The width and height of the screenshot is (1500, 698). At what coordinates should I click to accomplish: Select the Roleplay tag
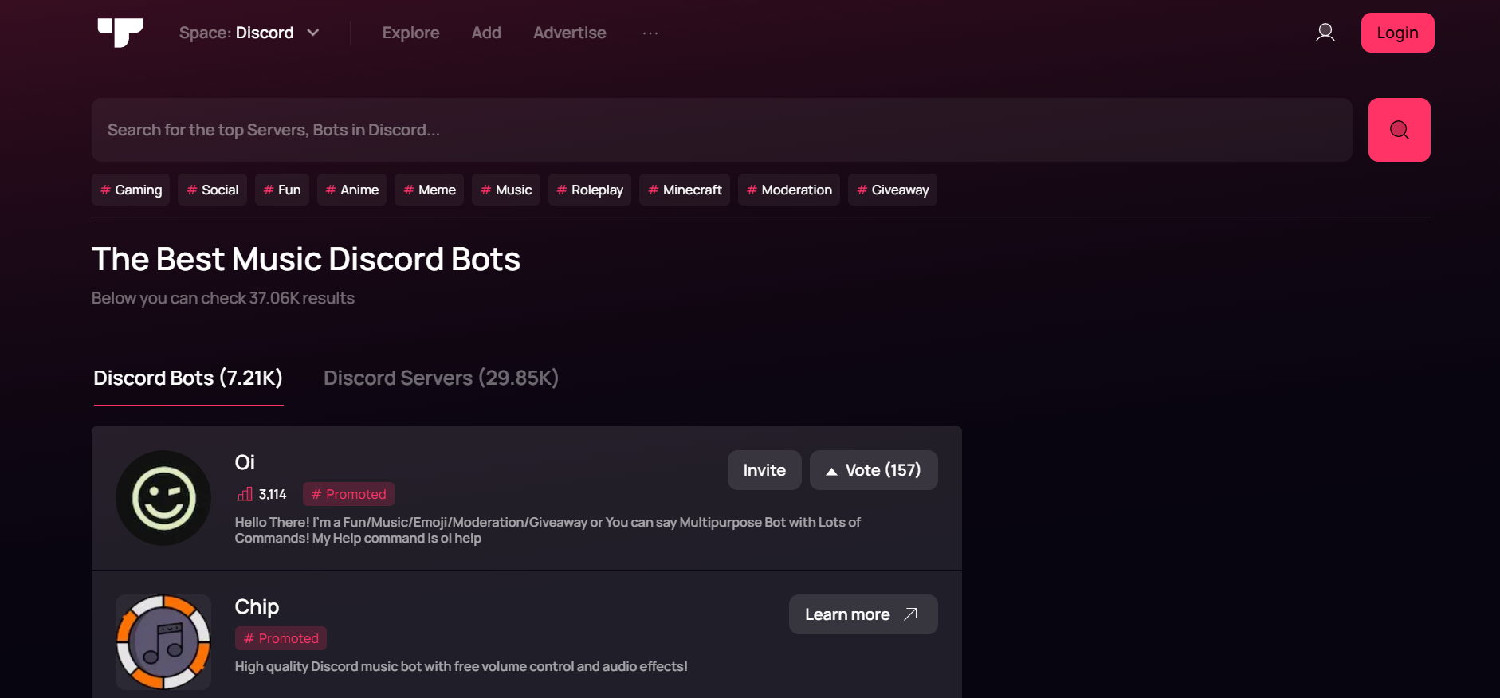590,190
